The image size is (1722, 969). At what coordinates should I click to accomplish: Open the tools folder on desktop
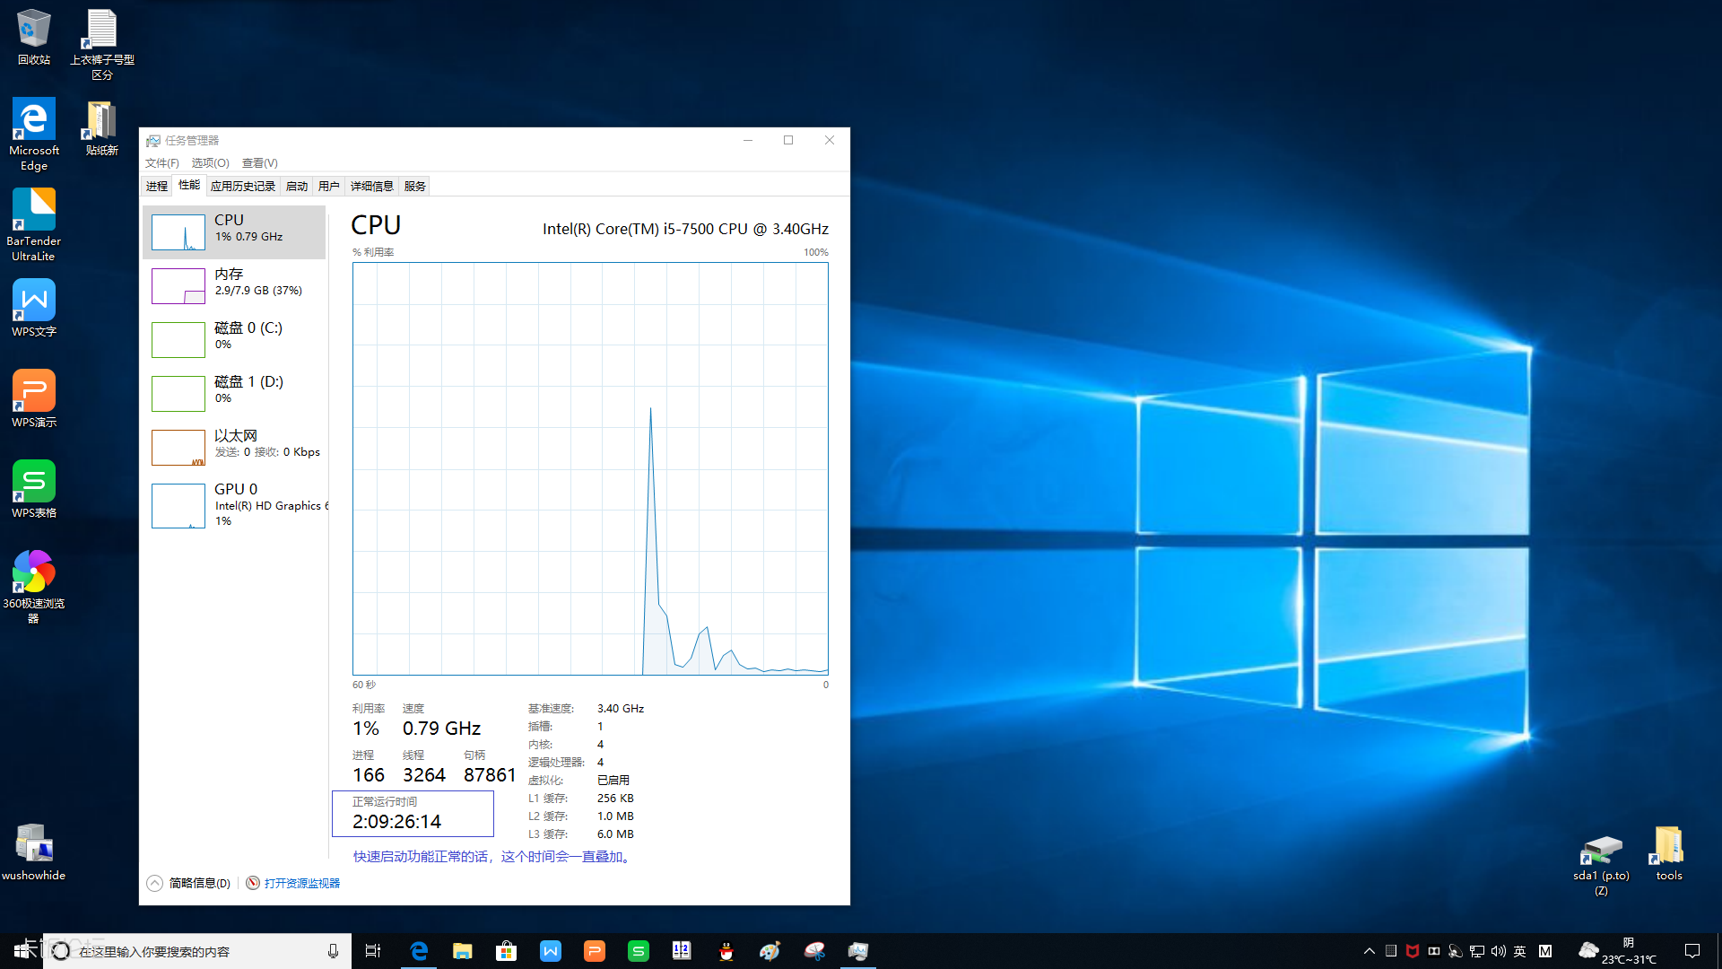click(1669, 853)
